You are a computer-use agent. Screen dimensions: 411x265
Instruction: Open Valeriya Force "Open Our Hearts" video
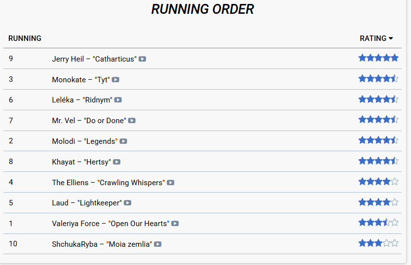tap(175, 224)
